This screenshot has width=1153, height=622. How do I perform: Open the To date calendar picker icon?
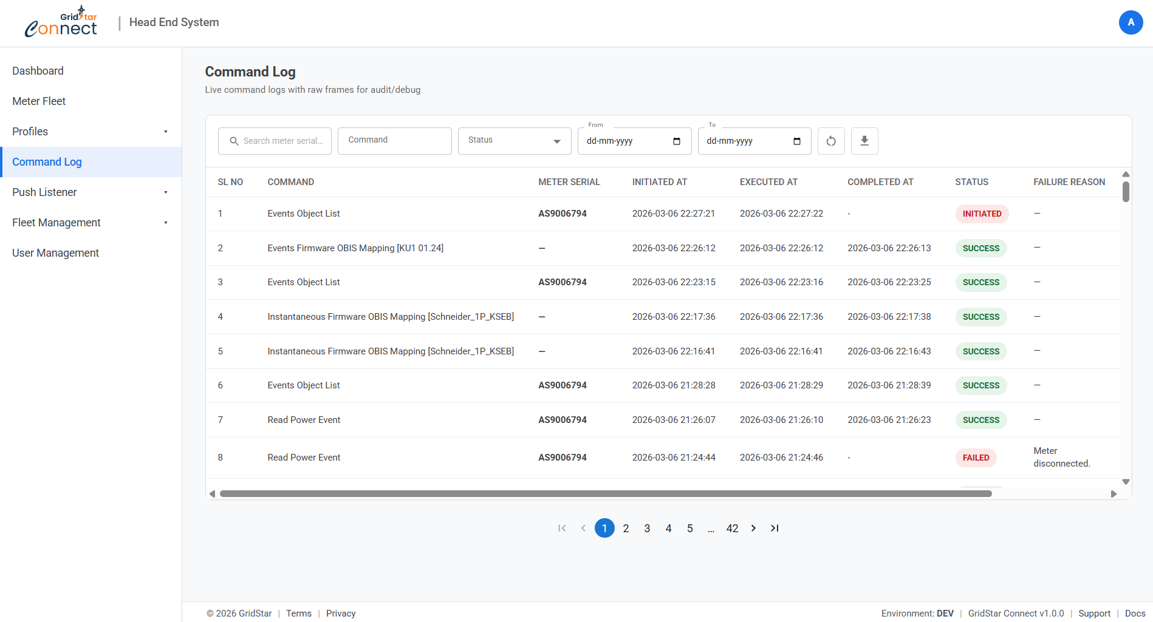796,141
